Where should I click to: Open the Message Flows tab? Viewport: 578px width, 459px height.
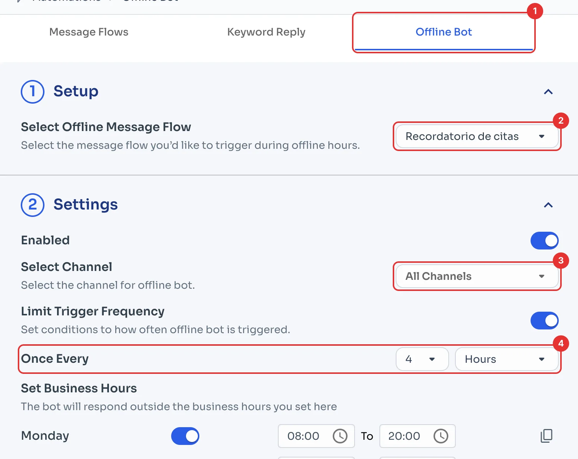coord(89,32)
